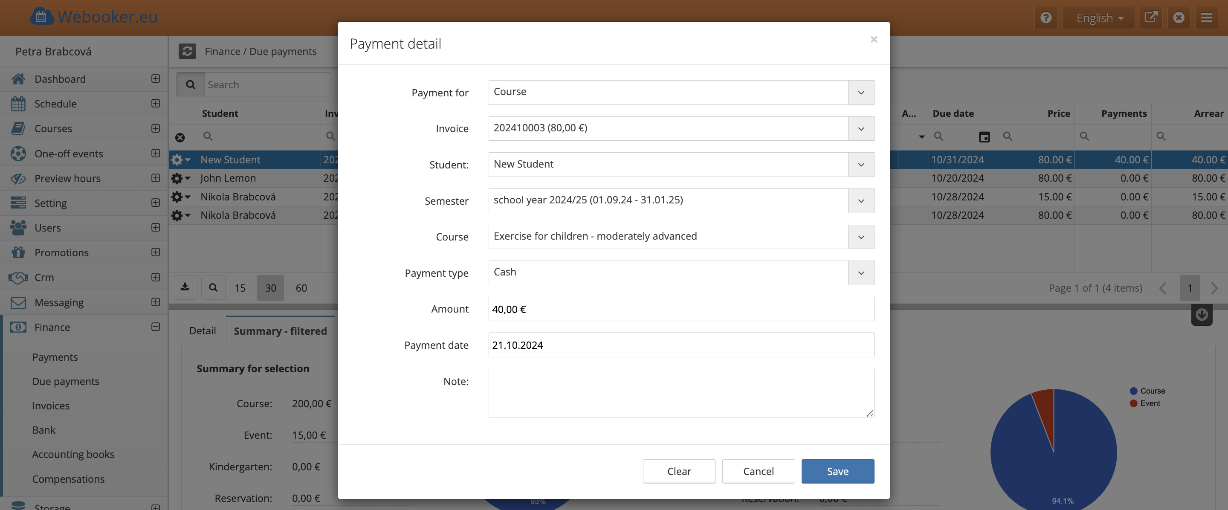Collapse the Finance sidebar section
This screenshot has width=1228, height=510.
click(155, 327)
